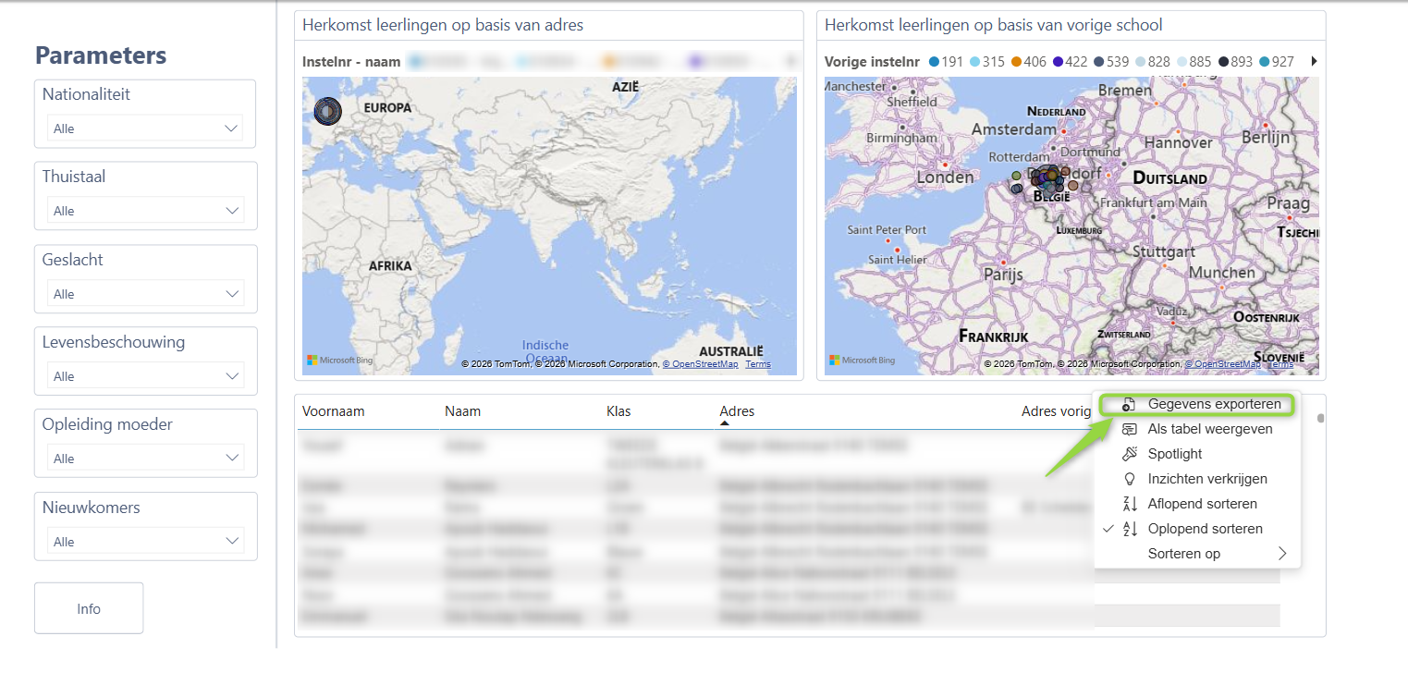Click the legend scroll-right arrow for Vorige instelnr
Image resolution: width=1408 pixels, height=673 pixels.
tap(1314, 62)
